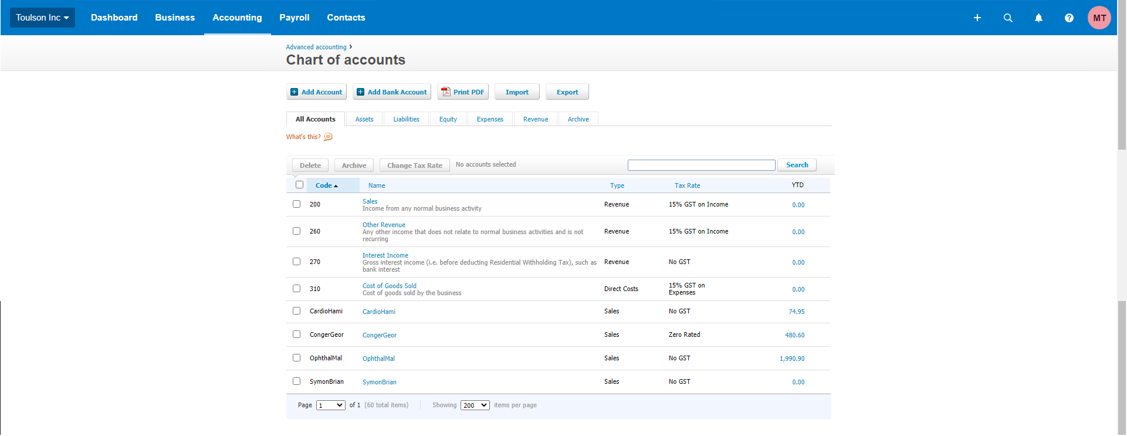
Task: Open the plus create-new icon
Action: [x=977, y=18]
